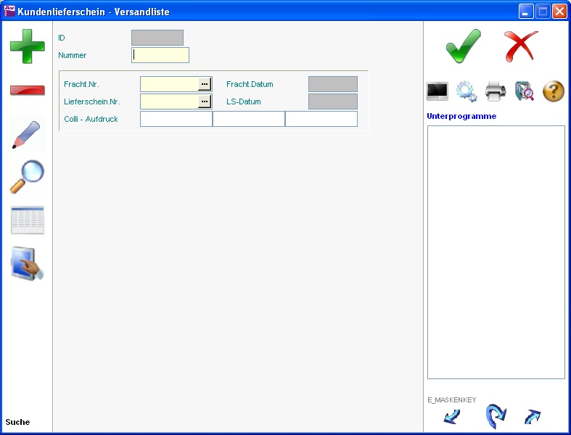Select the pencil edit icon
571x435 pixels.
coord(27,135)
